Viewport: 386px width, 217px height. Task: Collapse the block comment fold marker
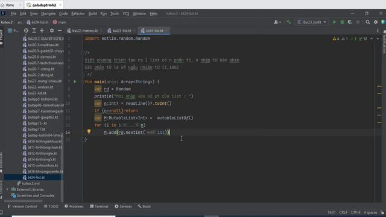click(83, 52)
